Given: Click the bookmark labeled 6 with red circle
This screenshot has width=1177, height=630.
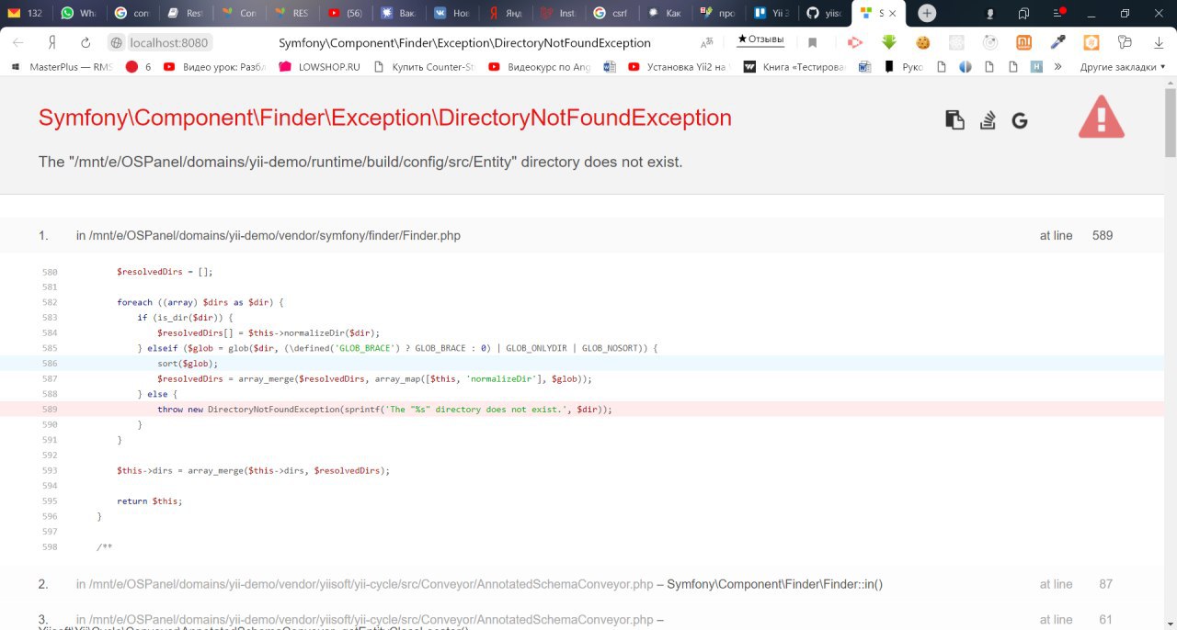Looking at the screenshot, I should point(138,66).
